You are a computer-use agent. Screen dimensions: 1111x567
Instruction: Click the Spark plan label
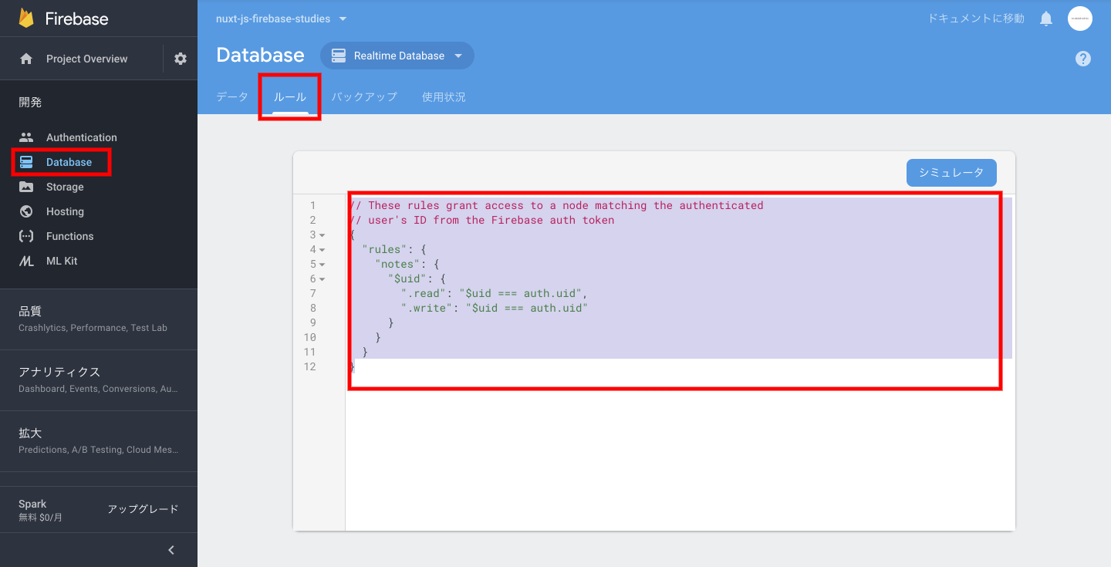(32, 504)
